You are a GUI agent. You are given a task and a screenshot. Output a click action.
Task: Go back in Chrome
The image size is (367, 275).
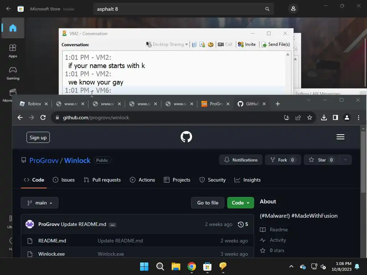click(20, 117)
